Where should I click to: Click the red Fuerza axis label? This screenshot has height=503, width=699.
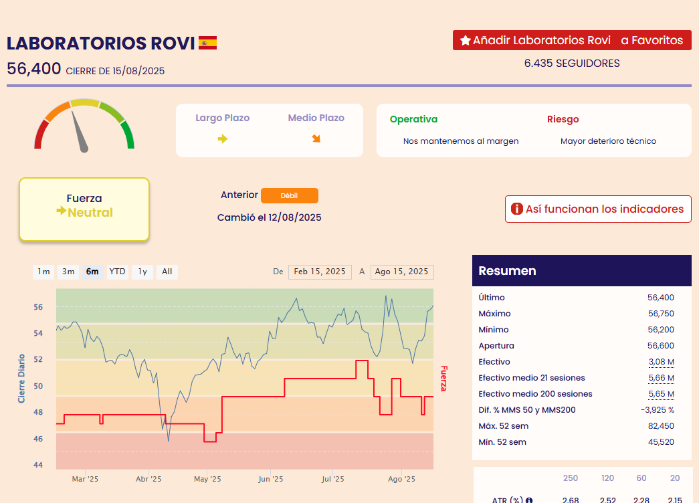(443, 379)
